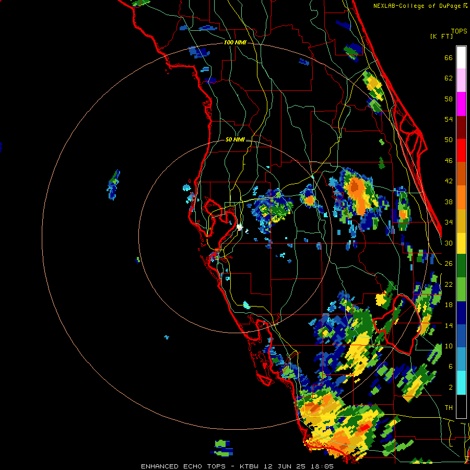Click the TH threshold label on the legend

449,408
